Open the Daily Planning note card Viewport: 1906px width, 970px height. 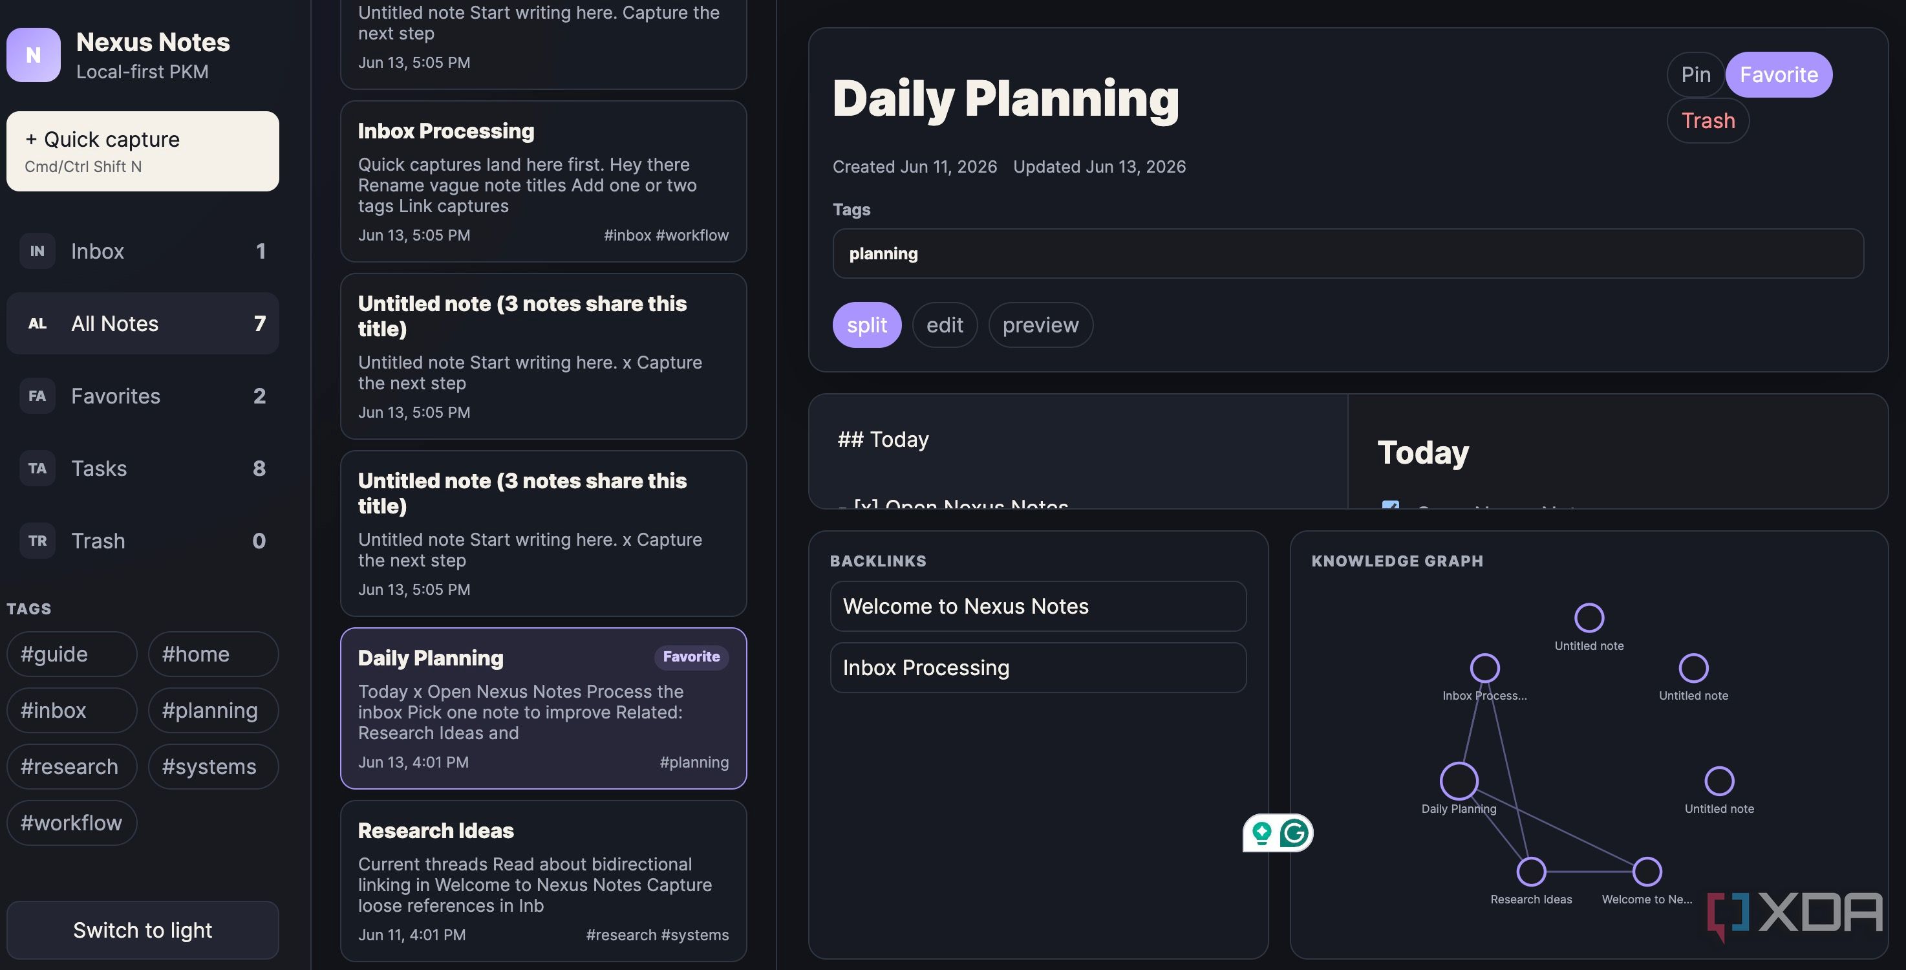543,708
